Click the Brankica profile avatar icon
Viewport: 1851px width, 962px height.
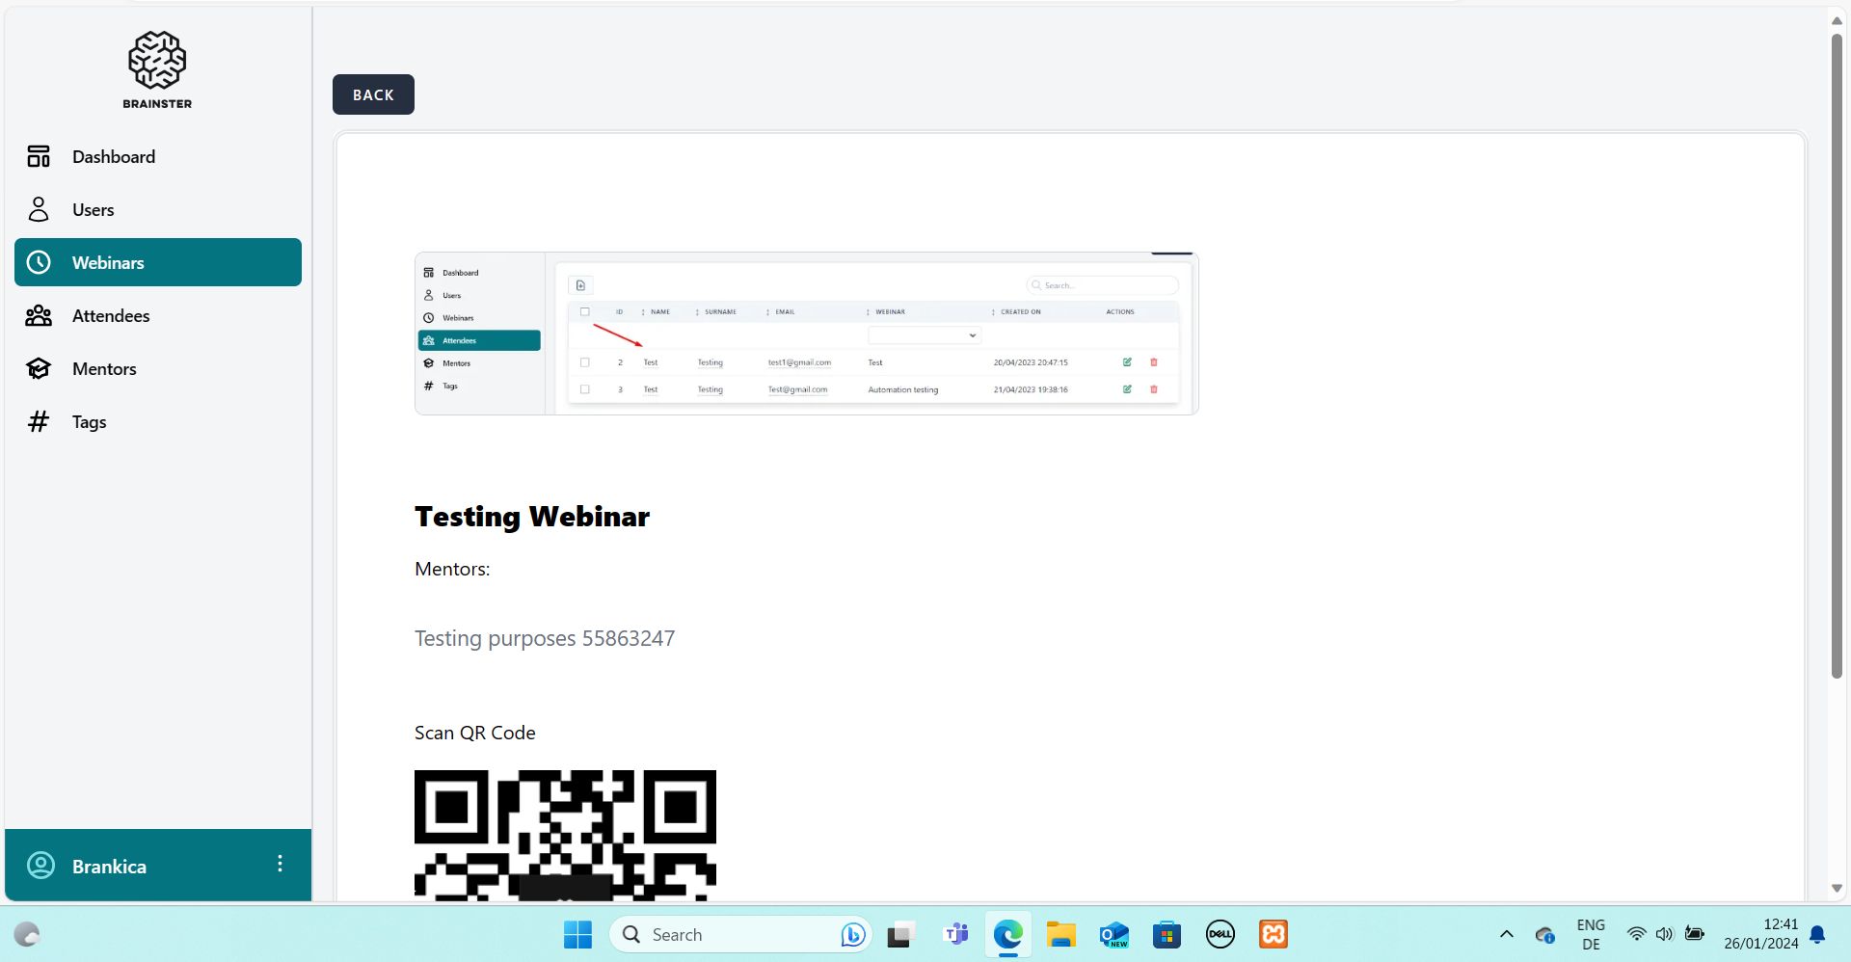click(40, 865)
